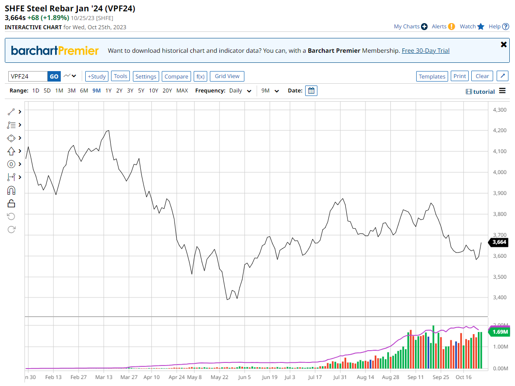
Task: Close the Barchart Premier banner
Action: pyautogui.click(x=504, y=44)
